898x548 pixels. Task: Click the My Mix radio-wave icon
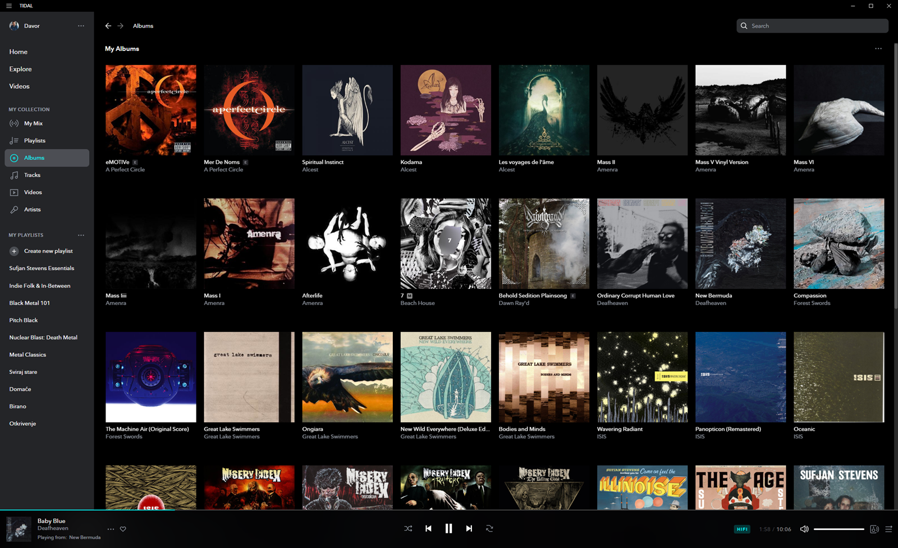click(14, 123)
